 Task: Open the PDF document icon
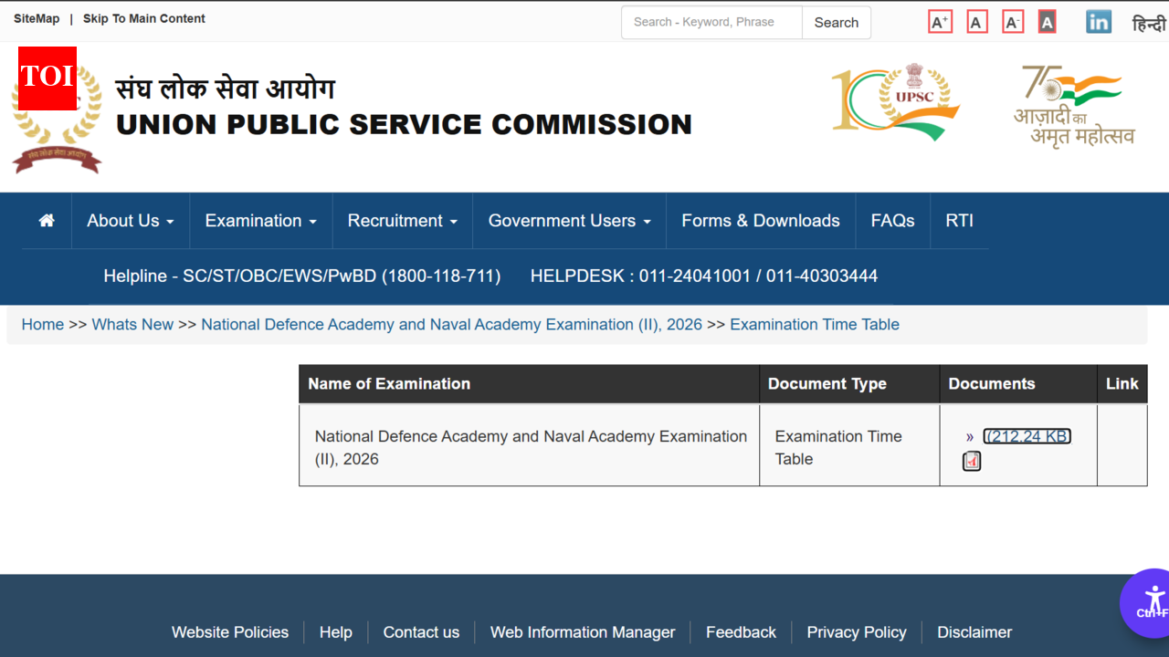pyautogui.click(x=972, y=461)
